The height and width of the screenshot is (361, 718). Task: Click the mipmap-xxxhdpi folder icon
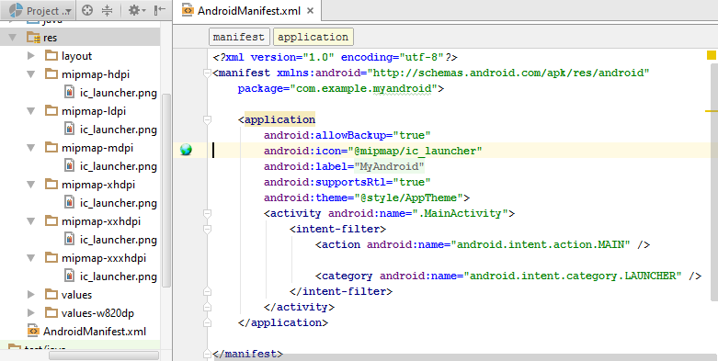pyautogui.click(x=51, y=258)
